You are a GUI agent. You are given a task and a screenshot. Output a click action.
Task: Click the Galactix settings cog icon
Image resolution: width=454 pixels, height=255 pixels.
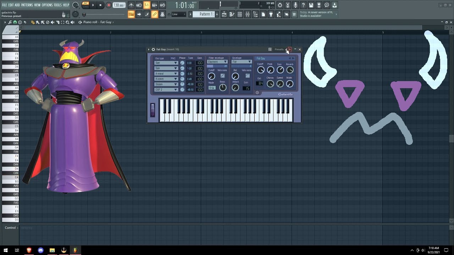point(257,92)
